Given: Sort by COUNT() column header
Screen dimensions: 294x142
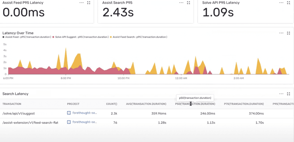Looking at the screenshot, I should click(112, 104).
